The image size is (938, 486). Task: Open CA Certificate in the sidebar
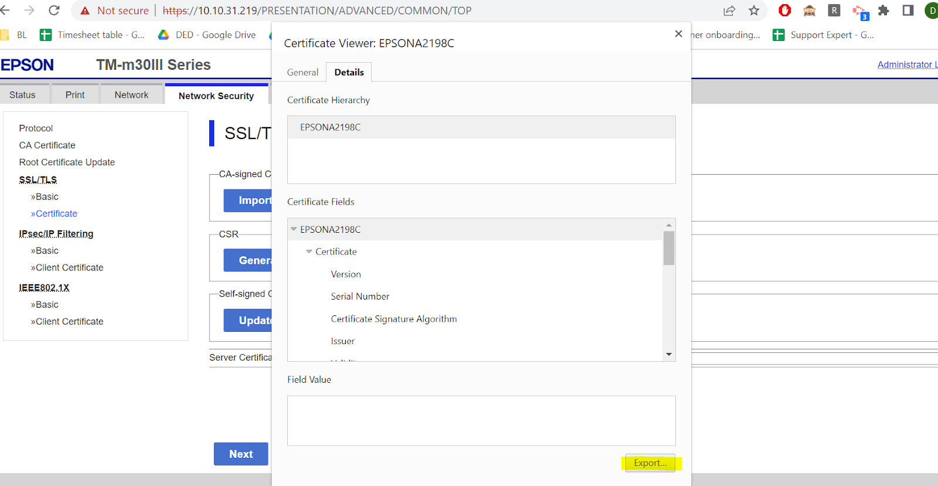coord(47,145)
